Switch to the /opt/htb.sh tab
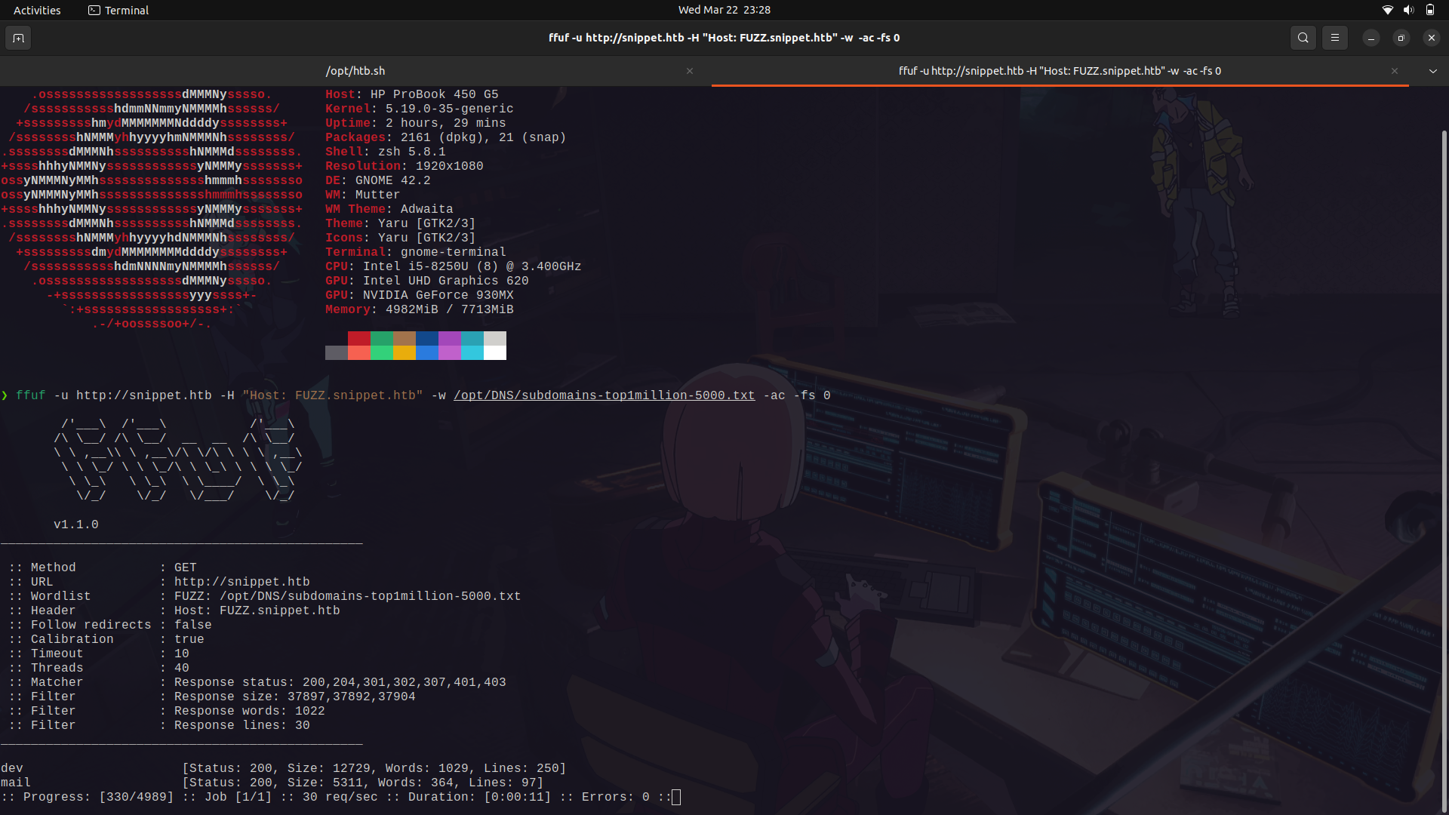The image size is (1449, 815). coord(355,70)
